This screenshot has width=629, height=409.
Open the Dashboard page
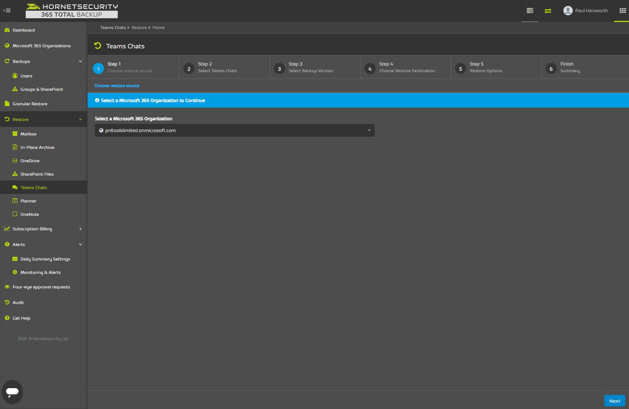(23, 30)
